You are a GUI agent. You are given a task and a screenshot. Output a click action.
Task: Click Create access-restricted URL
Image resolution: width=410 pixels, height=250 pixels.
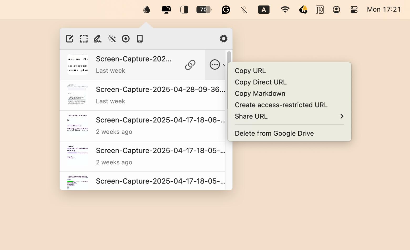coord(281,105)
